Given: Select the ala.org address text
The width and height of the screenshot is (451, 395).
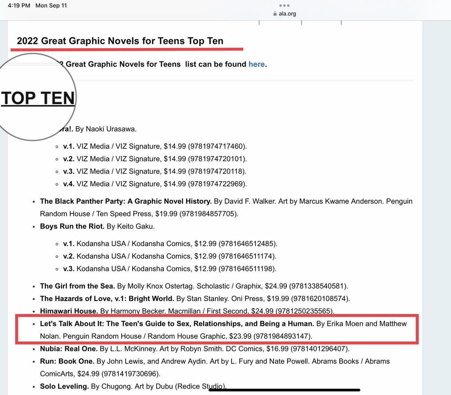Looking at the screenshot, I should [x=288, y=14].
